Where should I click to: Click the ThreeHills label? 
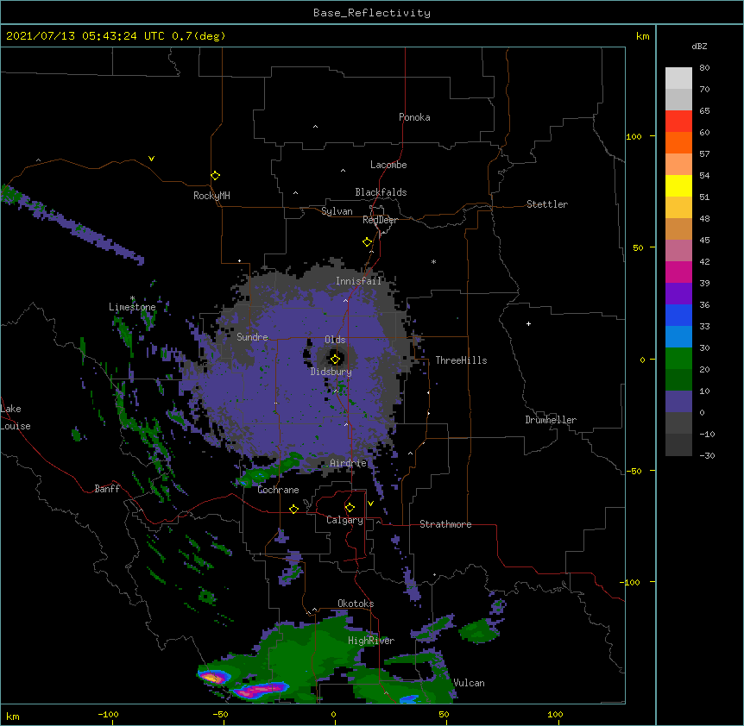[x=461, y=360]
